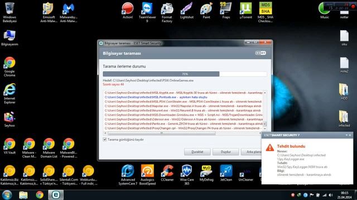Close the ESET Tehdit bulundu notification

pos(350,135)
